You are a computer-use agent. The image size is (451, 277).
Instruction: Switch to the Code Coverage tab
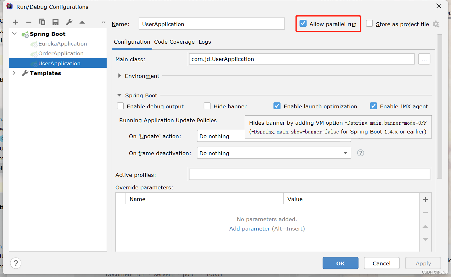tap(175, 42)
